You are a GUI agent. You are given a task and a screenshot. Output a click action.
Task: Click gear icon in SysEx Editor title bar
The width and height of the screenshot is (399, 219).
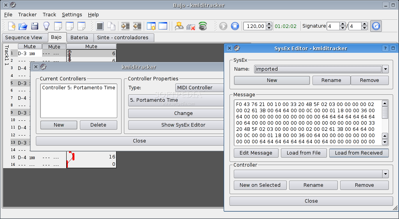[x=237, y=48]
